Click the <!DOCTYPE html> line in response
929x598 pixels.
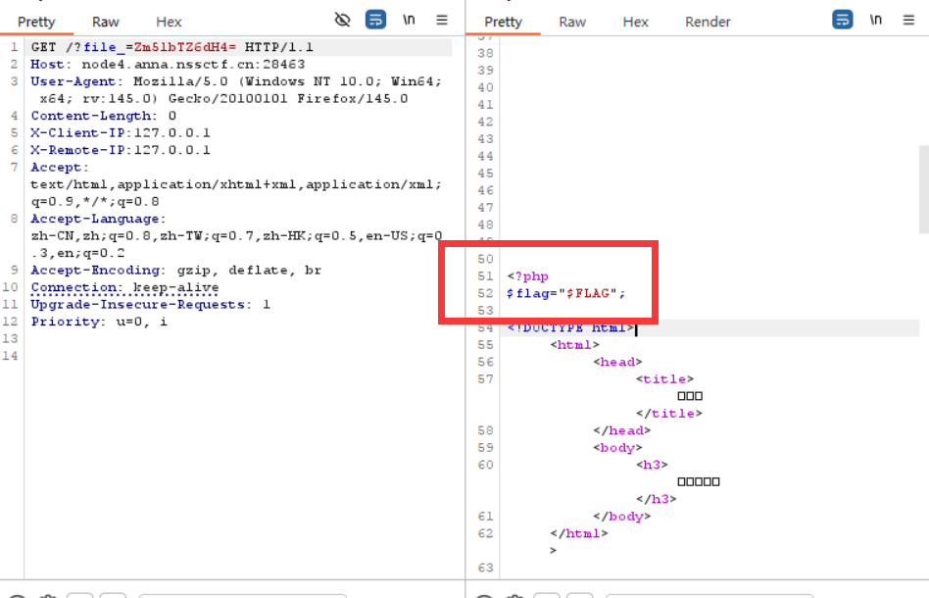[570, 327]
